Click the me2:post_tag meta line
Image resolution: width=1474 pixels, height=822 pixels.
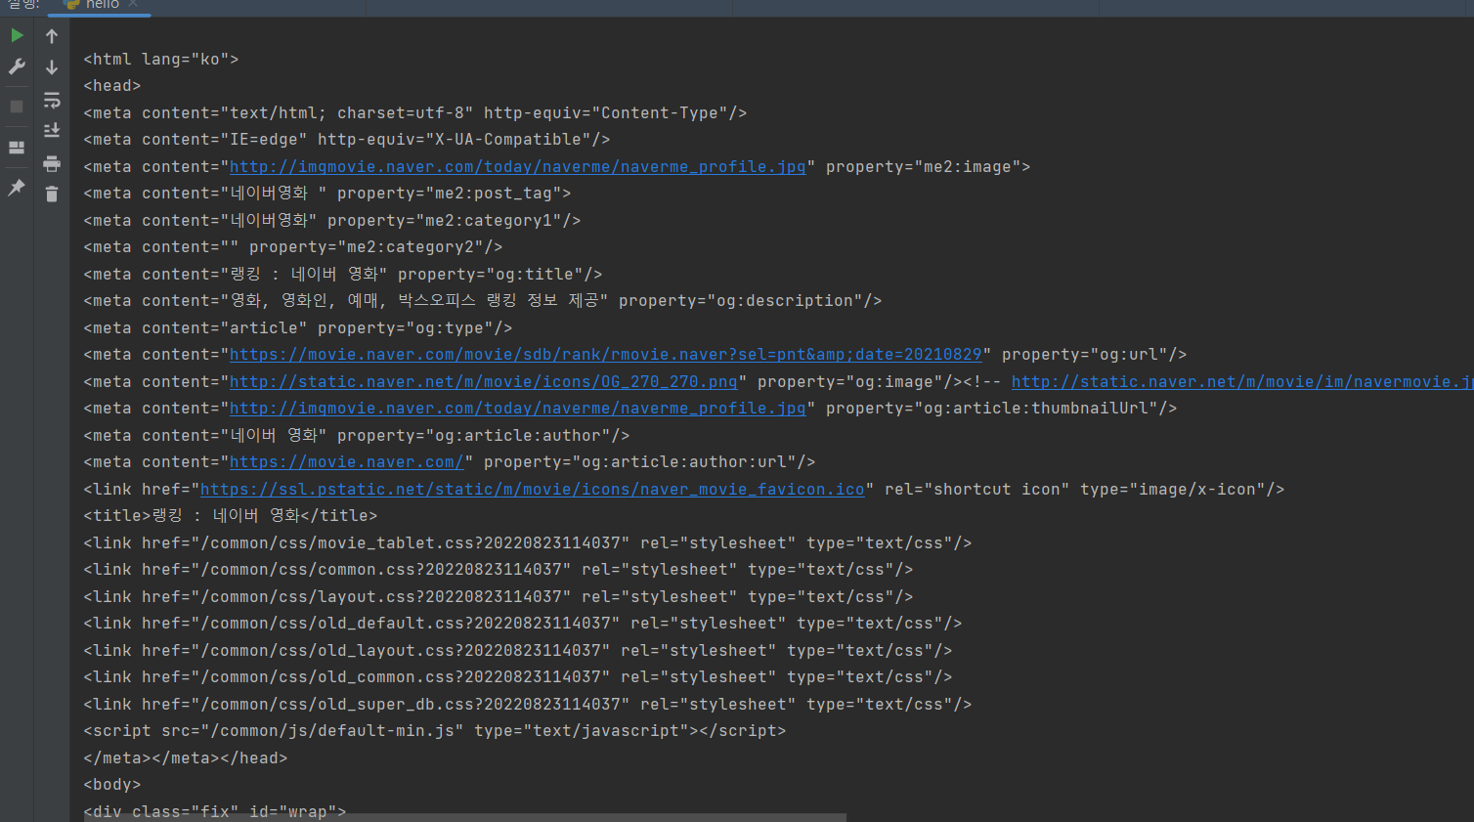click(327, 194)
